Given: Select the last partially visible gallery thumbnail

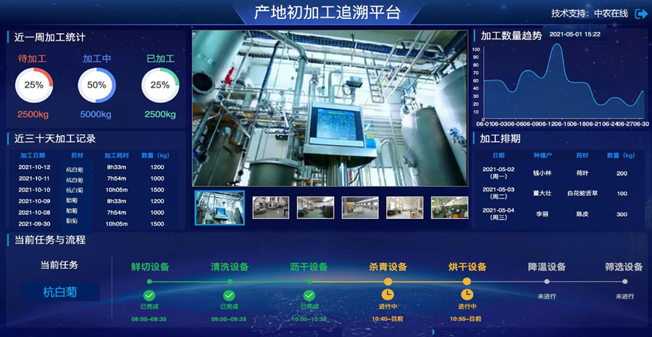Looking at the screenshot, I should coord(449,207).
